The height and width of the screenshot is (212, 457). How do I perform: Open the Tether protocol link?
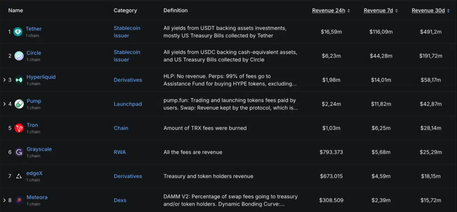[33, 29]
